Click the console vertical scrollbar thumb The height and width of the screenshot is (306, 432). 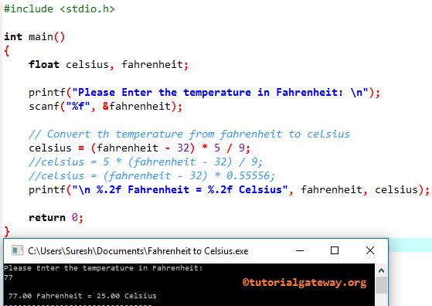(381, 285)
